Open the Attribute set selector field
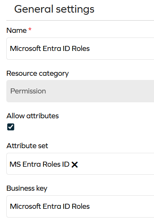The image size is (154, 221). point(80,164)
